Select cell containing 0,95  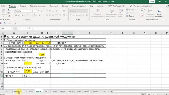28,72
